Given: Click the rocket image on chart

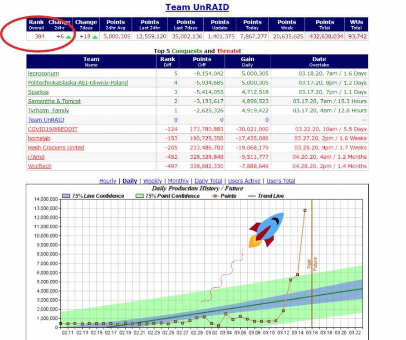Looking at the screenshot, I should point(266,230).
